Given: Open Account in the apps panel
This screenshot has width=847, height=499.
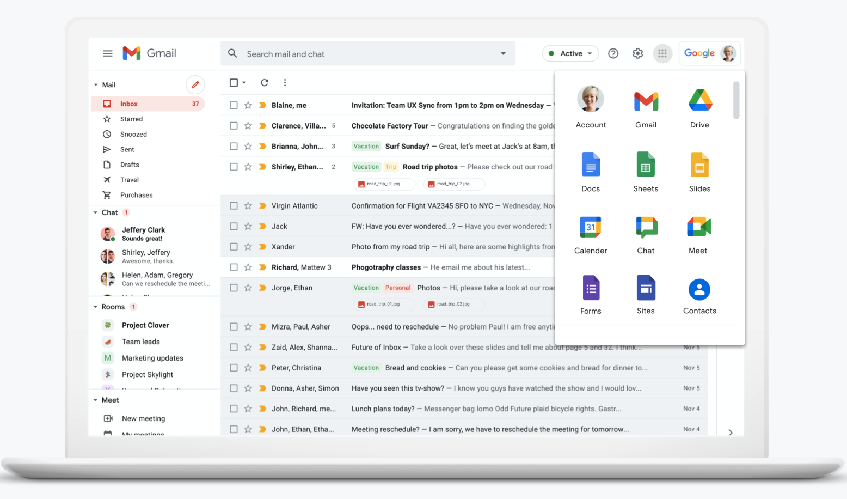Looking at the screenshot, I should tap(591, 107).
